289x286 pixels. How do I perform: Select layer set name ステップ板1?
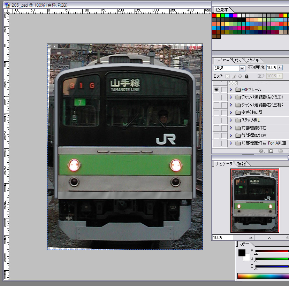pyautogui.click(x=251, y=120)
